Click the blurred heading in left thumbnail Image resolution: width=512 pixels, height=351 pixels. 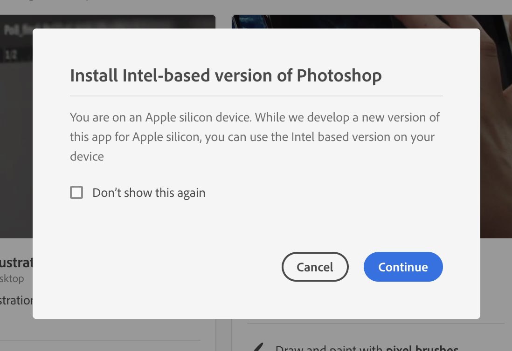(18, 30)
